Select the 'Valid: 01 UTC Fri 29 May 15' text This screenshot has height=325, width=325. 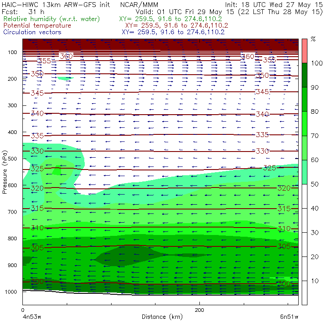tap(185, 12)
